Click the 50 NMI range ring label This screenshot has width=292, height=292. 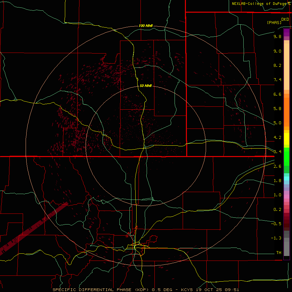point(146,86)
